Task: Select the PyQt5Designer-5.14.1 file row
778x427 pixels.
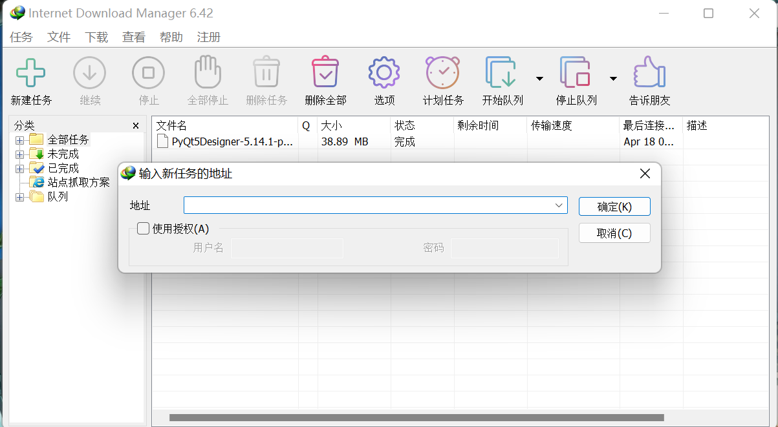Action: pyautogui.click(x=460, y=141)
